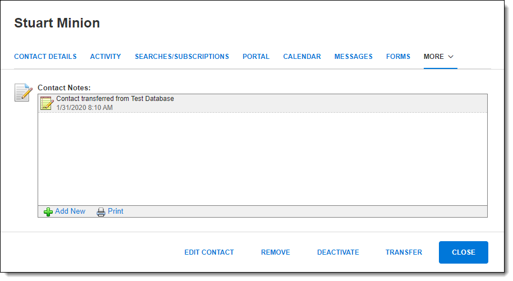Image resolution: width=513 pixels, height=281 pixels.
Task: Open the Activity tab
Action: point(106,57)
